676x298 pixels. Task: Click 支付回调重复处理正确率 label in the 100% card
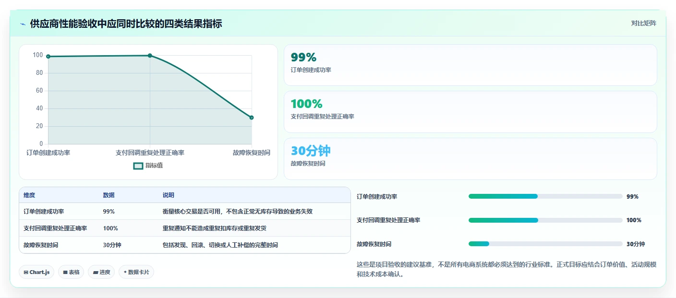tap(322, 117)
